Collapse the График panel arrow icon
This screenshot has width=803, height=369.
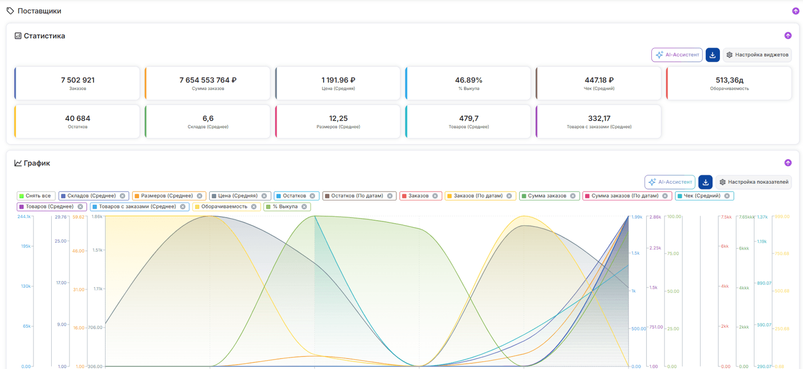[788, 163]
